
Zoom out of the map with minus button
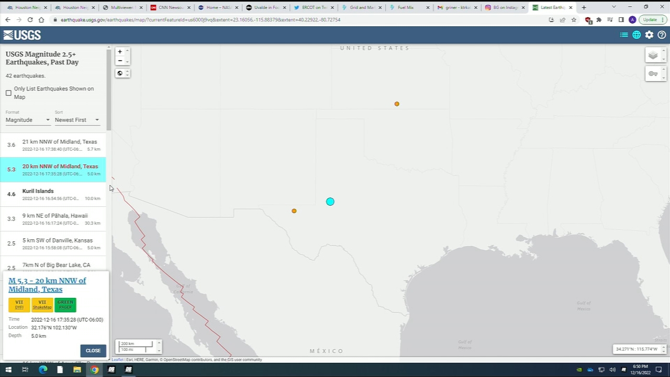[120, 61]
